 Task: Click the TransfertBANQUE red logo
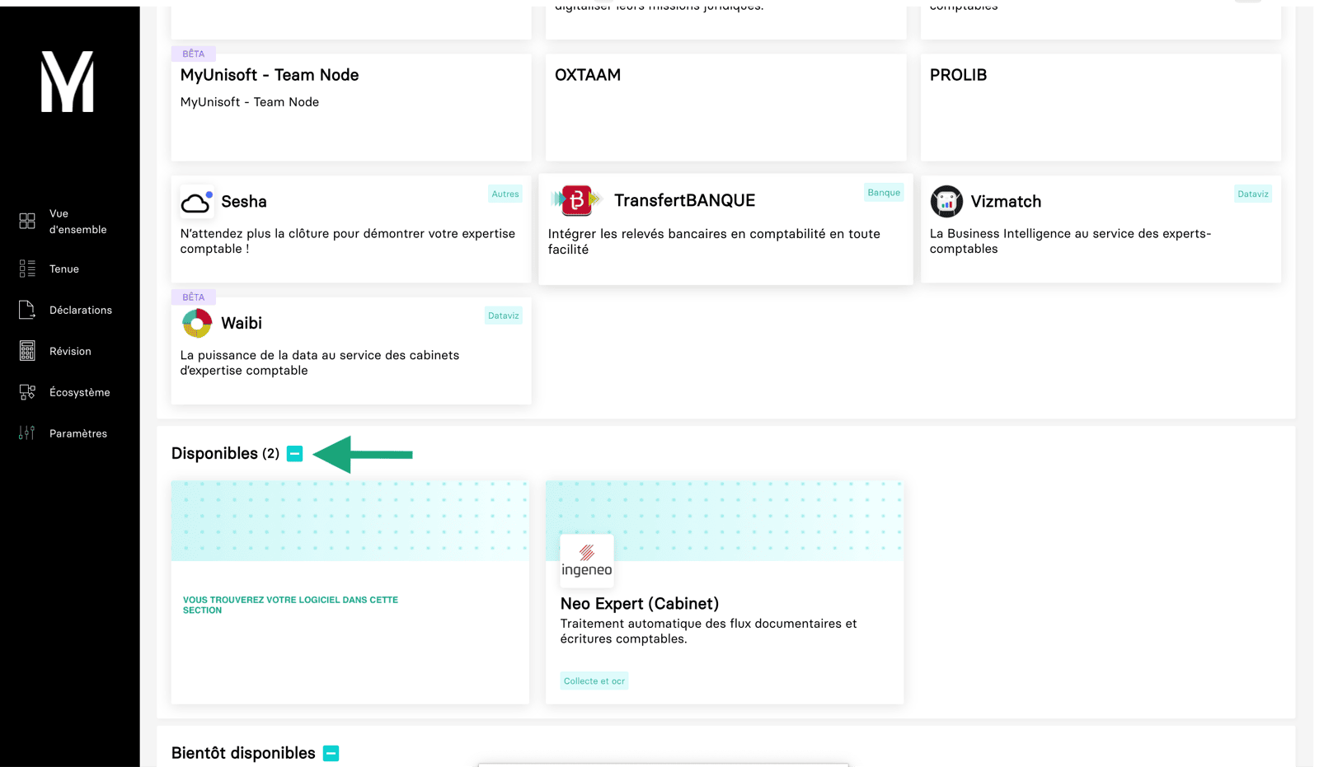click(x=577, y=200)
